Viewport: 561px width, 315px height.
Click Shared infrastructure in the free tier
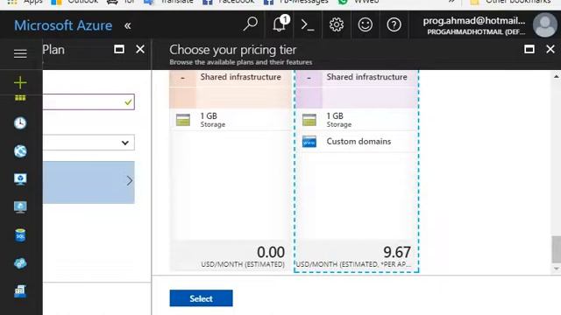click(x=240, y=77)
